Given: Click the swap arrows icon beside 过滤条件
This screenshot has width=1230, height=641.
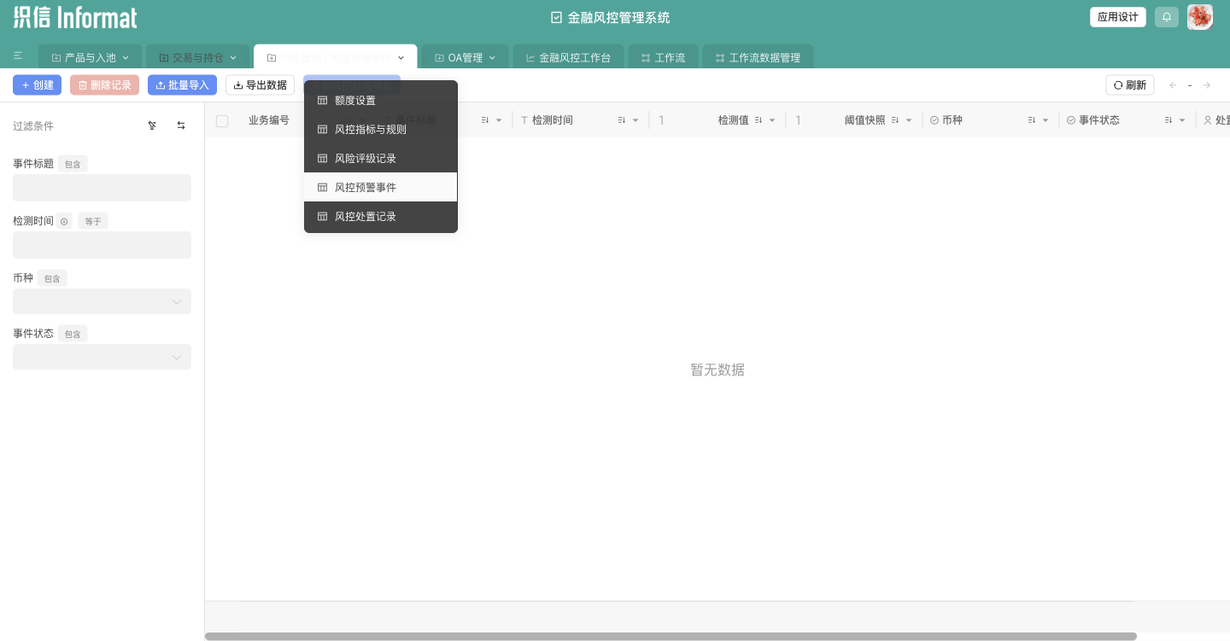Looking at the screenshot, I should coord(181,125).
